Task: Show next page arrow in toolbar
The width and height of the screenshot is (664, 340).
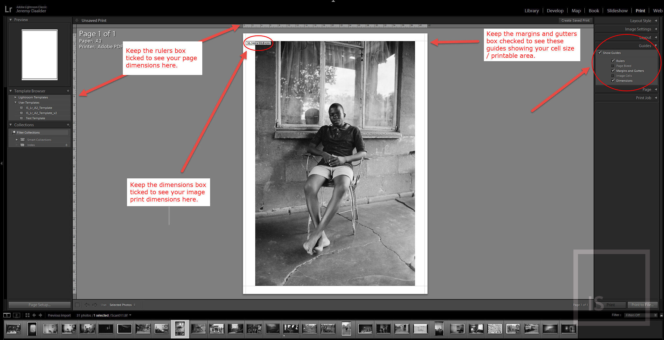Action: (95, 305)
